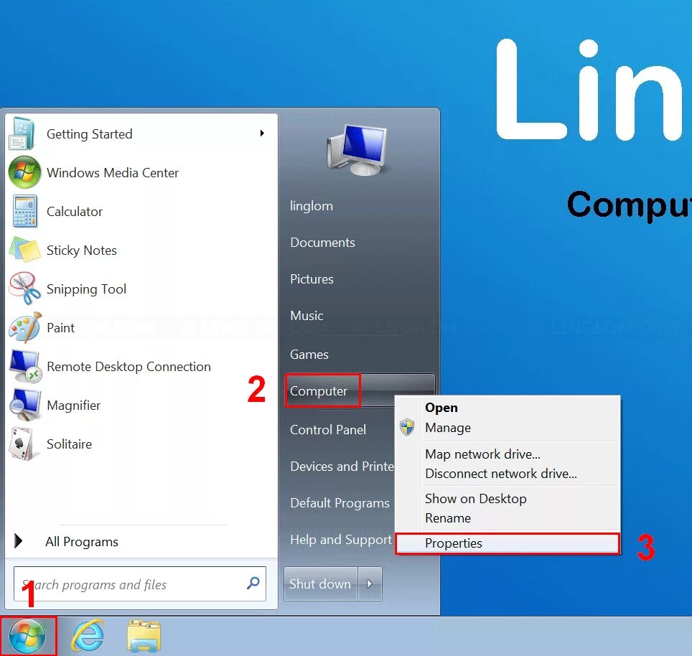Screen dimensions: 692x656
Task: Expand the All Programs arrow
Action: pyautogui.click(x=18, y=541)
